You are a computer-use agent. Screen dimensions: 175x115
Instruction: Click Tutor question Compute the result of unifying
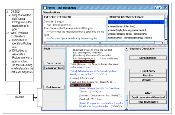101,105
